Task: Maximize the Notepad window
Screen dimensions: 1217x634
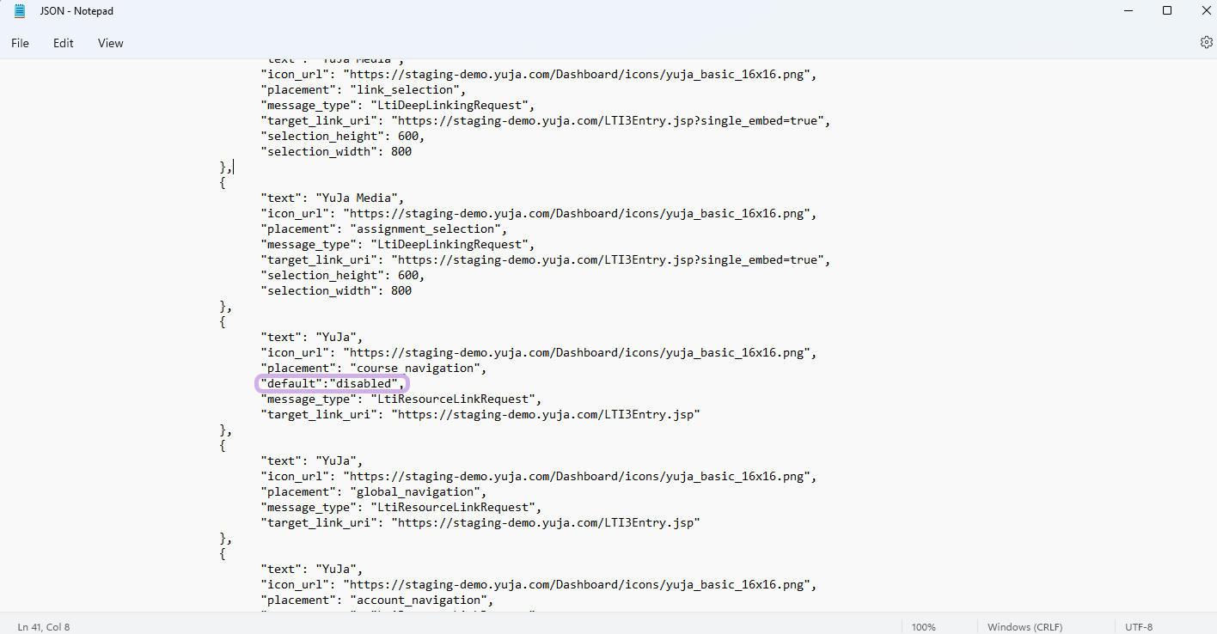Action: (x=1167, y=11)
